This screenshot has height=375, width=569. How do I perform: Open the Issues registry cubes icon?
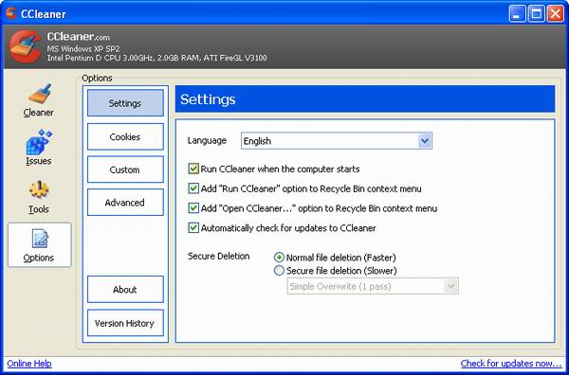pyautogui.click(x=39, y=142)
